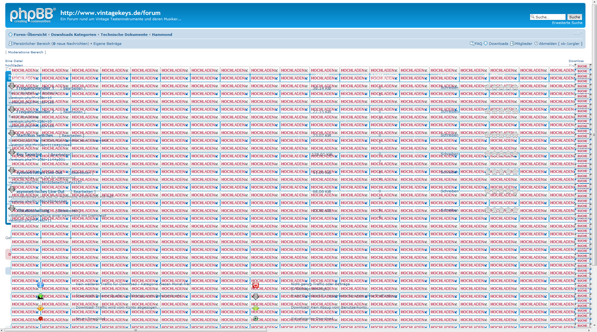Image resolution: width=597 pixels, height=332 pixels.
Task: Click the home icon beside Foren-Übersicht
Action: pos(10,35)
